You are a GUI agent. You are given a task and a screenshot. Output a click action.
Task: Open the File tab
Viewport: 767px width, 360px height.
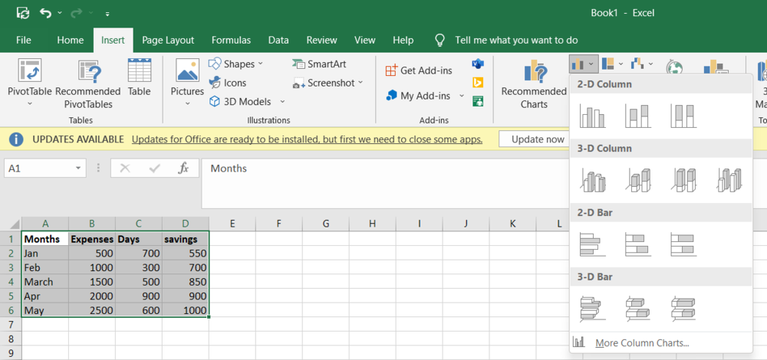(x=24, y=40)
